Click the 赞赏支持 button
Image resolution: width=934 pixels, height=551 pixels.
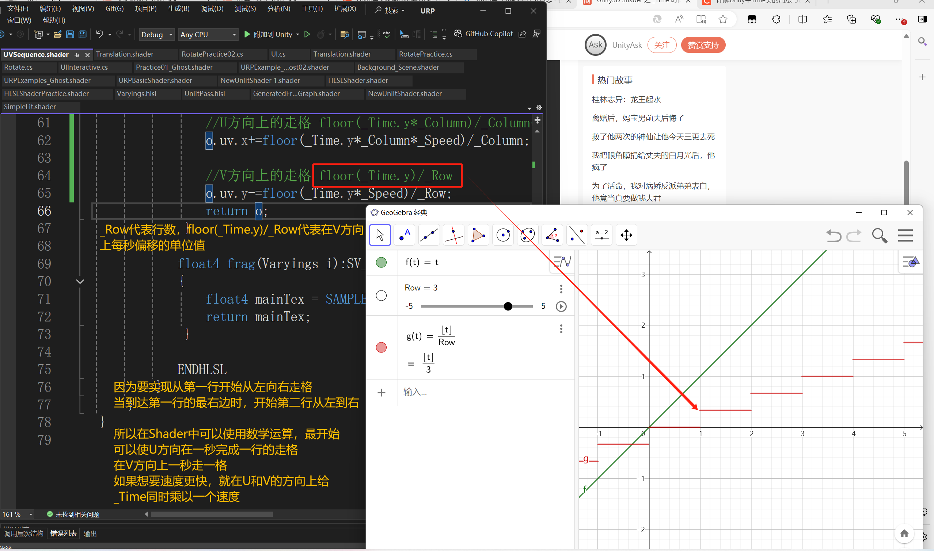coord(703,45)
